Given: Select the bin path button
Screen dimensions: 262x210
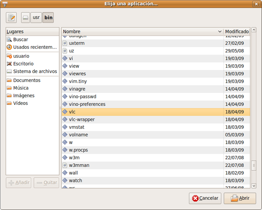Looking at the screenshot, I should point(48,18).
